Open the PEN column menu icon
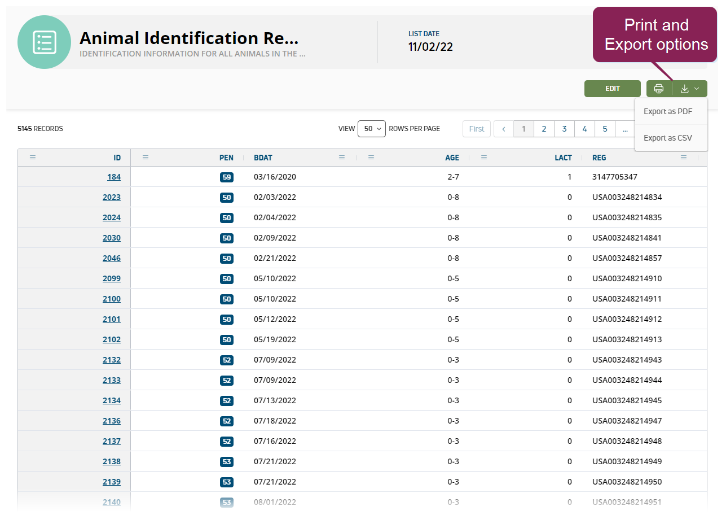This screenshot has height=519, width=726. tap(146, 158)
